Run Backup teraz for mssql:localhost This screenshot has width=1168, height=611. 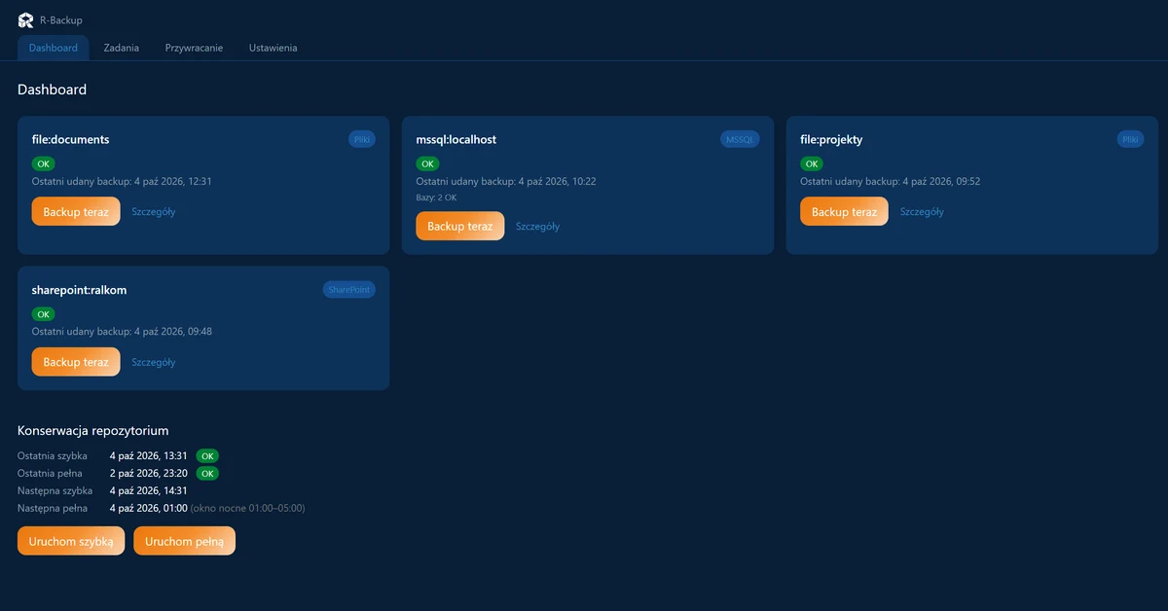(460, 226)
